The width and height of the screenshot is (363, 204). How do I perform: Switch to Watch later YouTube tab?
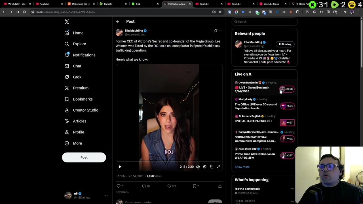[x=17, y=4]
